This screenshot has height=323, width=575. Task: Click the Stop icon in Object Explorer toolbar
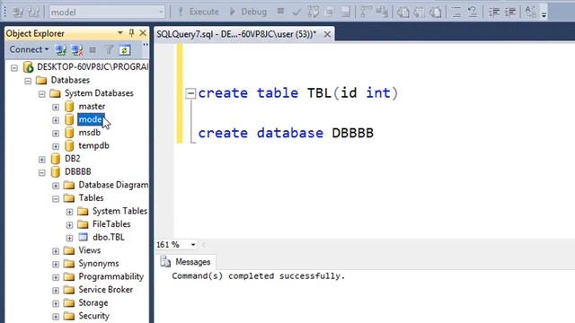point(93,50)
